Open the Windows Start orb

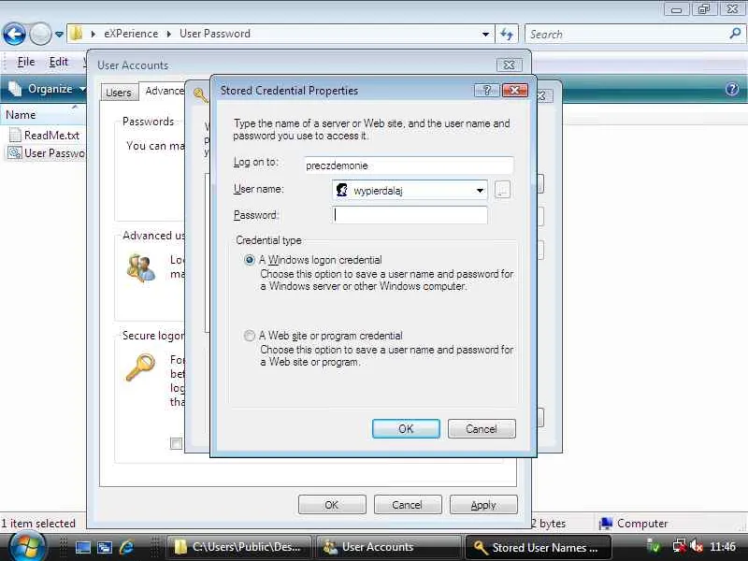pos(27,547)
